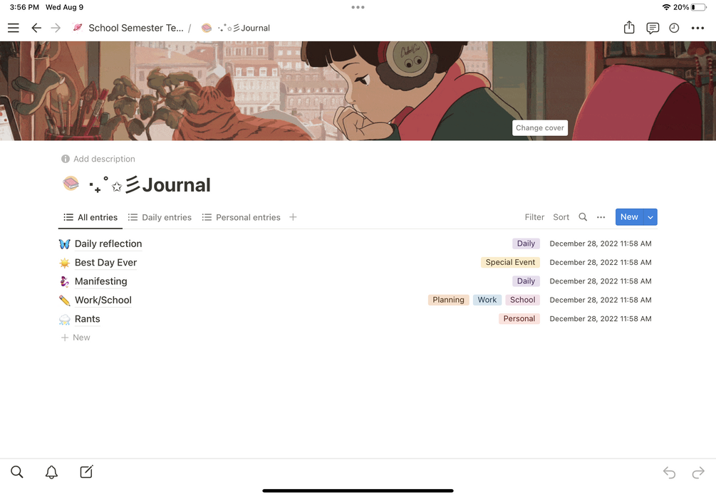Open the Manifesting entry

[101, 281]
